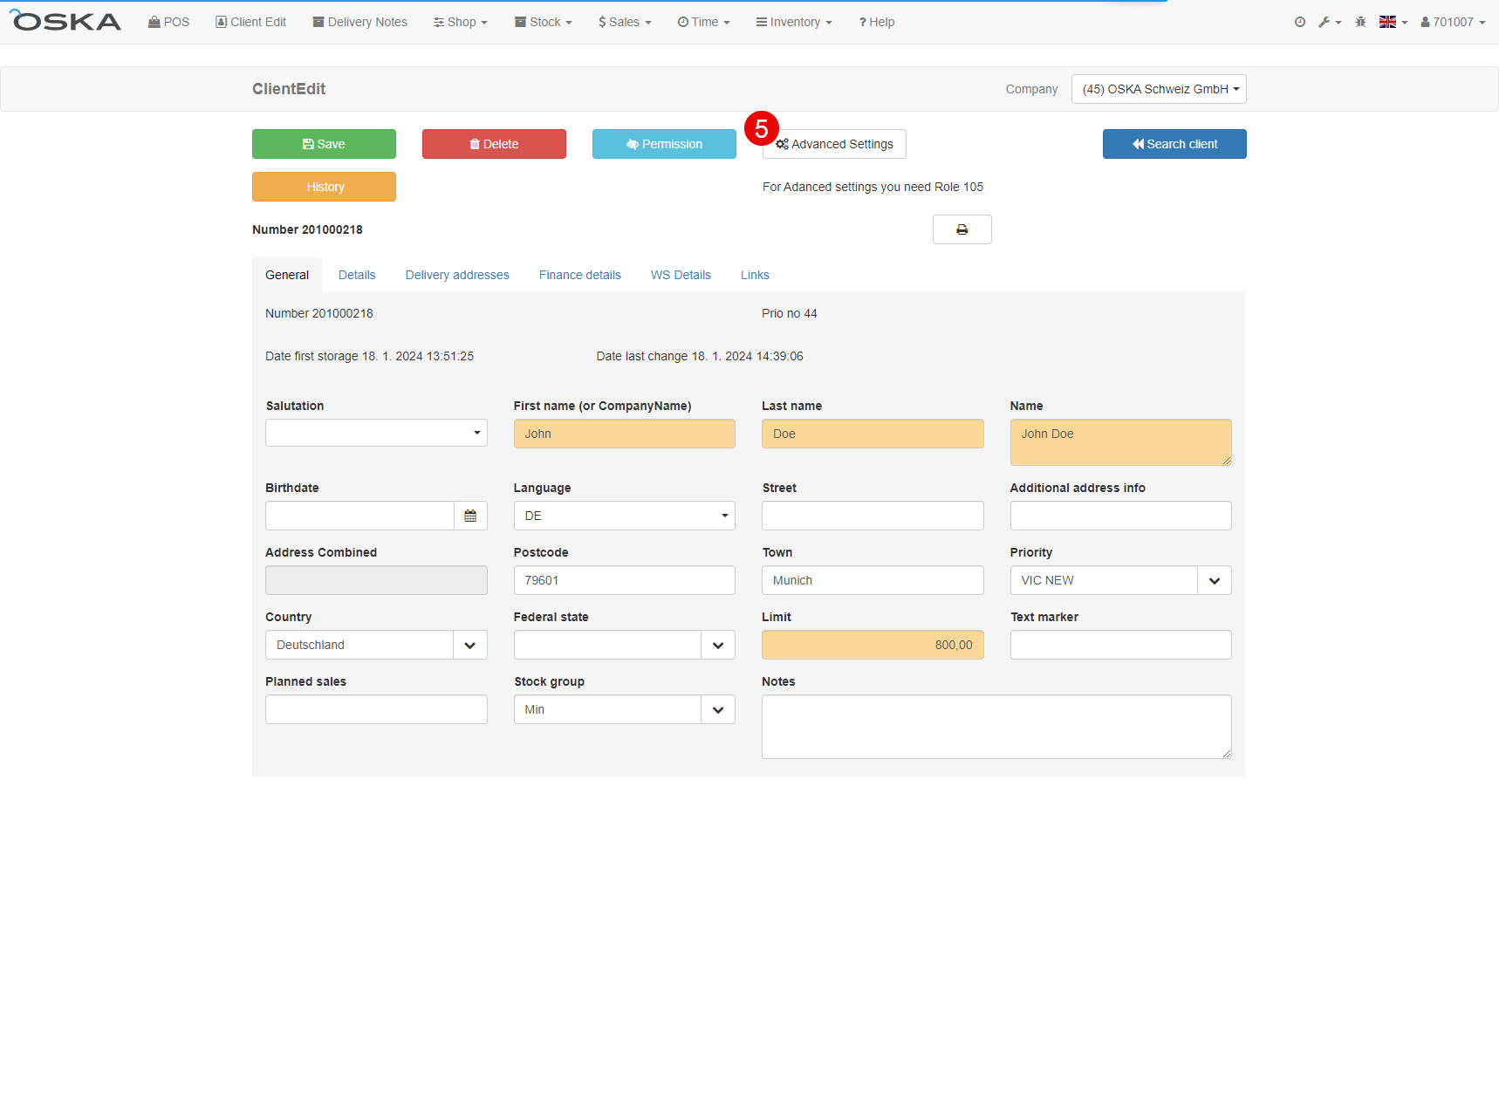This screenshot has width=1499, height=1108.
Task: Focus the Planned sales input
Action: pos(376,709)
